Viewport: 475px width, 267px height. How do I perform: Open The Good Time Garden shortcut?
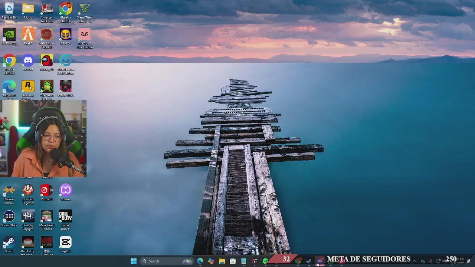click(84, 39)
